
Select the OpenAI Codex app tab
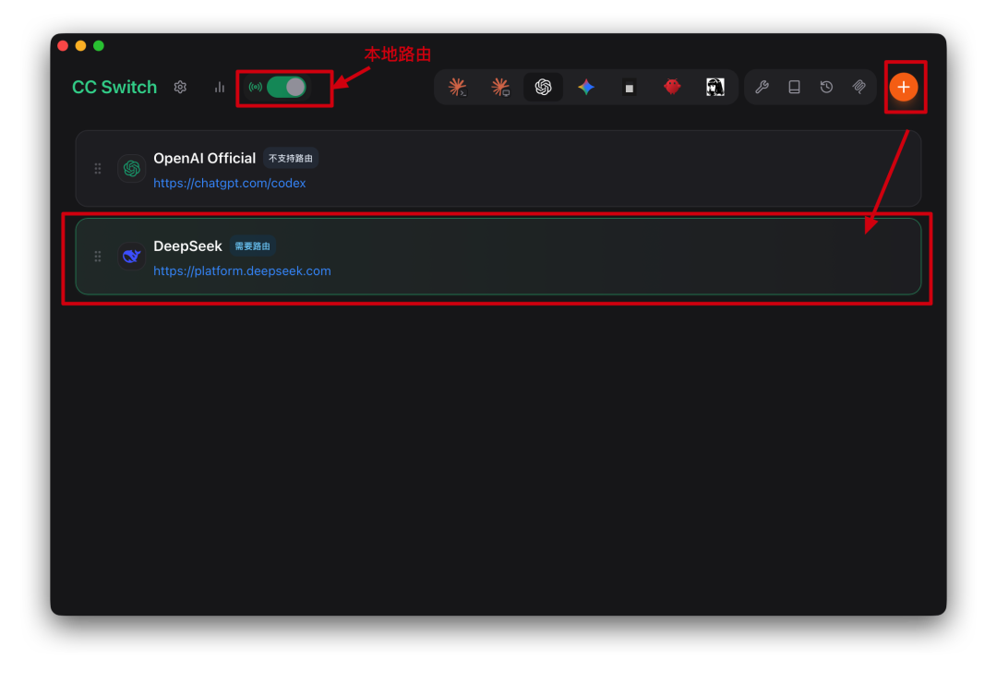click(543, 87)
